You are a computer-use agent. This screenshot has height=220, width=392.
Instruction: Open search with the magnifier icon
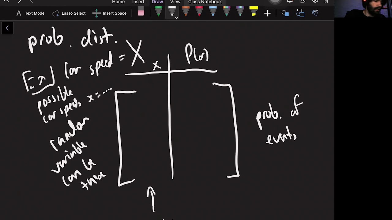pos(6,1)
